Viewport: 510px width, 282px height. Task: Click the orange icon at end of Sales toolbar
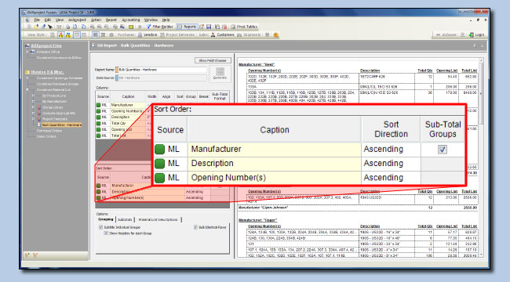click(276, 34)
